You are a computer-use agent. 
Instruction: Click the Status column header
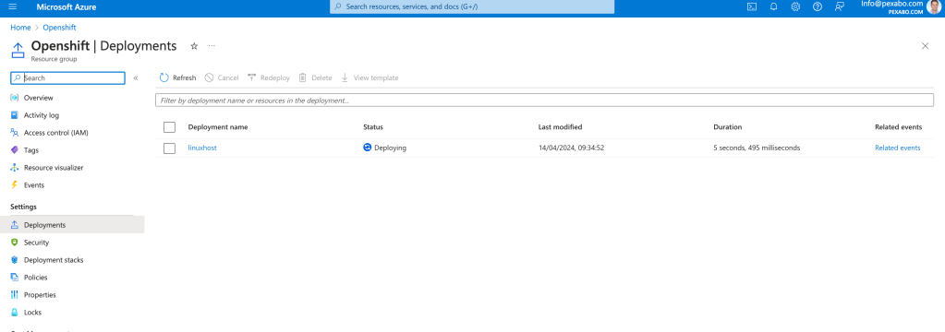click(x=373, y=127)
